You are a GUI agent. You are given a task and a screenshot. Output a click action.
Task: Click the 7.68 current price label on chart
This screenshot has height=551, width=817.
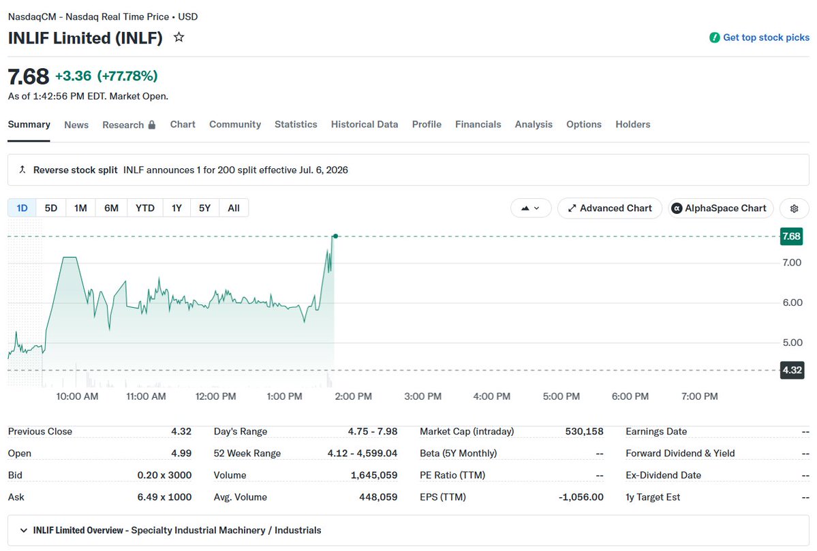tap(791, 236)
